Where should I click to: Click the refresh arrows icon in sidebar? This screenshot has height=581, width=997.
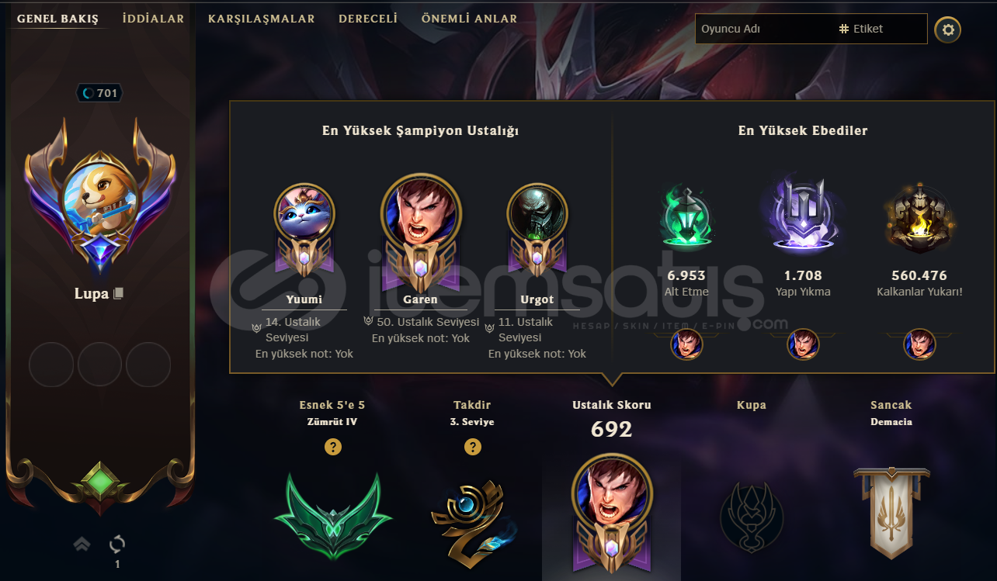pos(117,543)
